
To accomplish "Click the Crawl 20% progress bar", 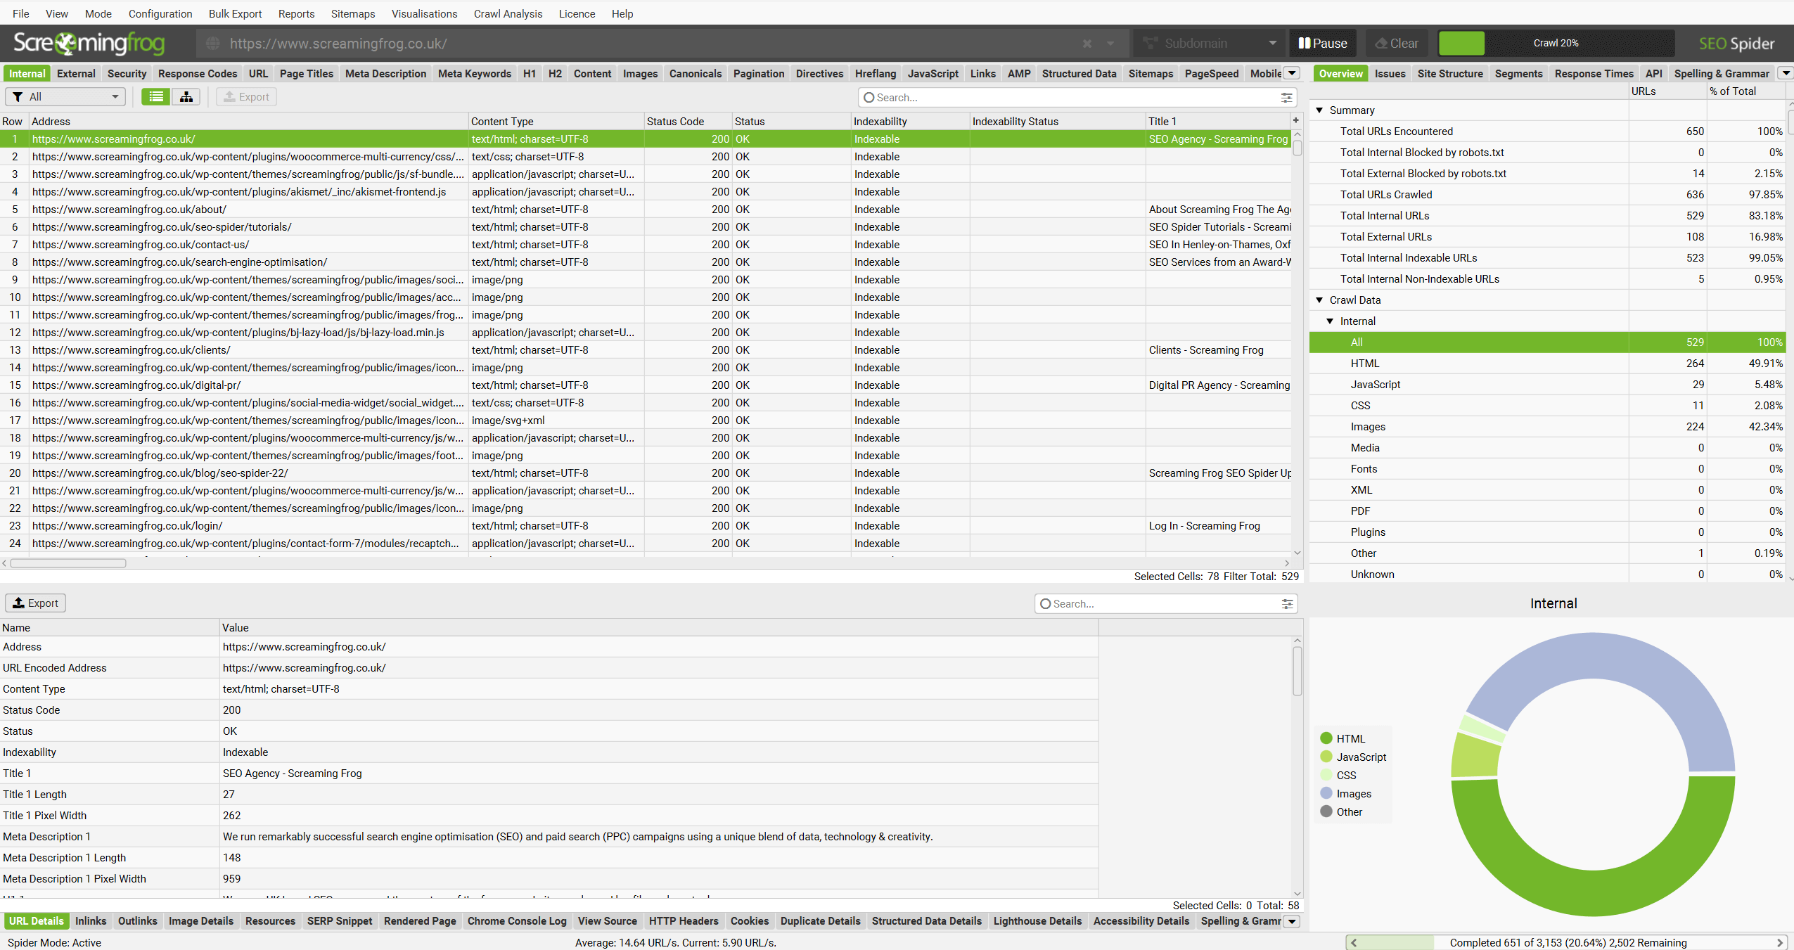I will [x=1556, y=44].
